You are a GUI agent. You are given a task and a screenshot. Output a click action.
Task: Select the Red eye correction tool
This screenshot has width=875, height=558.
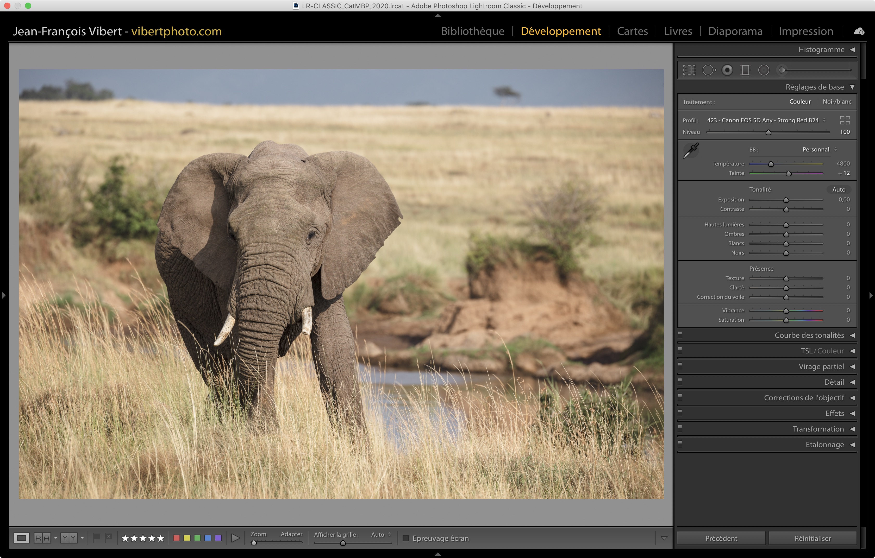tap(727, 70)
